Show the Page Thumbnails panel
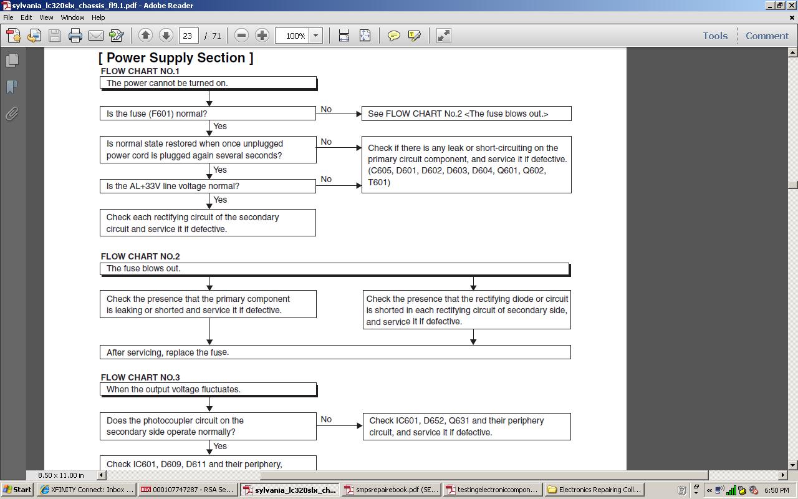This screenshot has height=499, width=798. [x=12, y=60]
